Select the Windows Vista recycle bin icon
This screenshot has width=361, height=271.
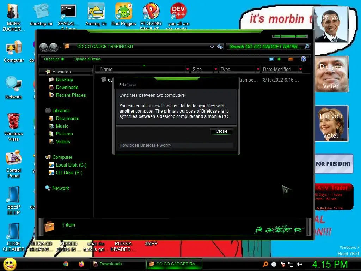[13, 127]
